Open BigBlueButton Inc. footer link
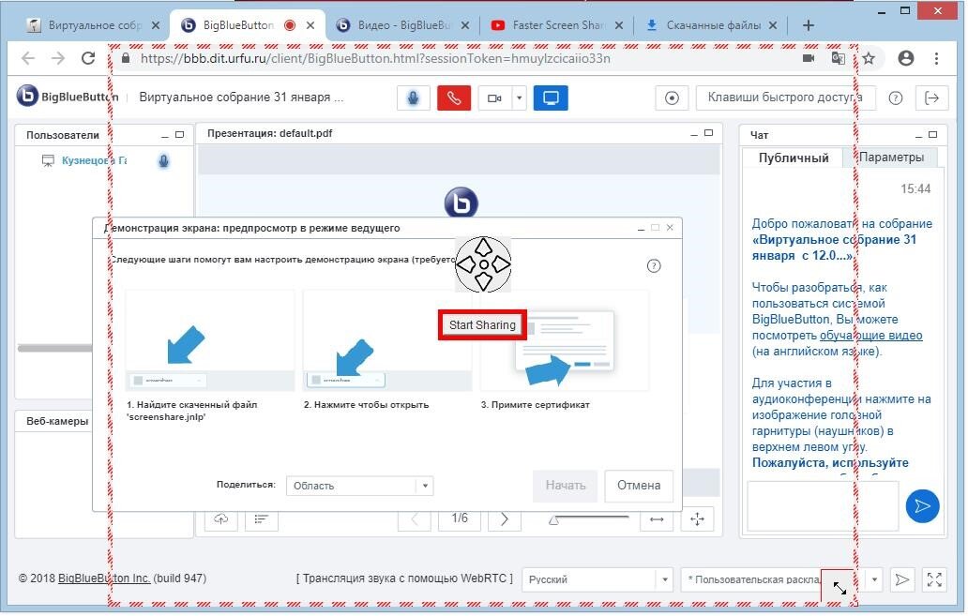This screenshot has width=968, height=616. pyautogui.click(x=104, y=578)
